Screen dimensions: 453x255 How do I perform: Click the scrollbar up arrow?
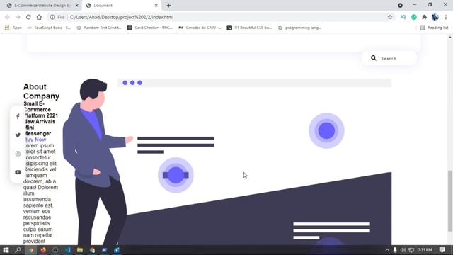tap(450, 37)
